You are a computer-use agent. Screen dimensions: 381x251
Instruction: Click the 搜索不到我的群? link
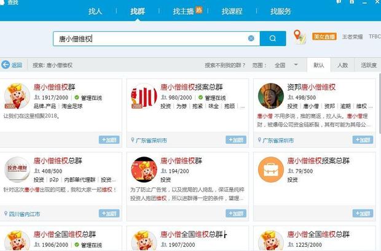coord(225,65)
